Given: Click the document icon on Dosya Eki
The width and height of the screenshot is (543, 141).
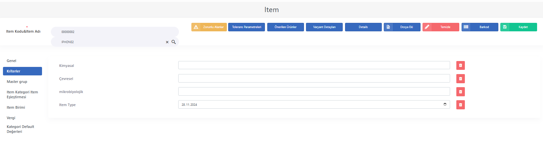Looking at the screenshot, I should pyautogui.click(x=388, y=27).
